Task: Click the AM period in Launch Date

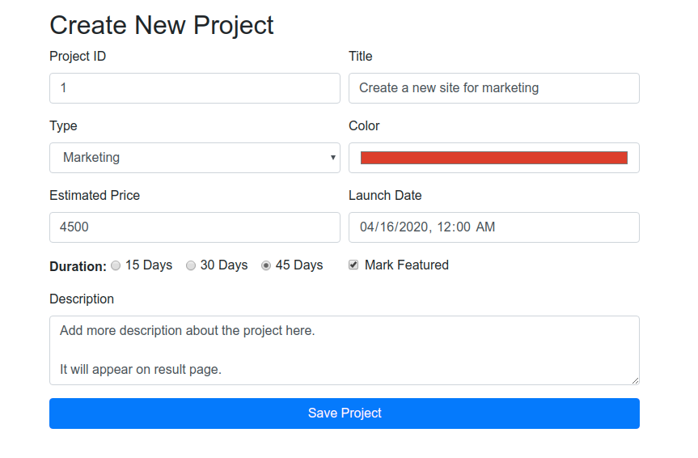Action: point(485,227)
